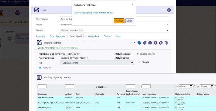216x111 pixels.
Task: Click the Hodnota vlastnosti edit icon
Action: point(39,43)
